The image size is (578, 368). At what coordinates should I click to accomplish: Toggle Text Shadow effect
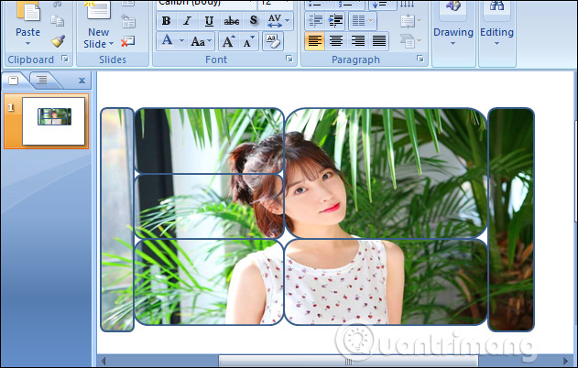(253, 21)
